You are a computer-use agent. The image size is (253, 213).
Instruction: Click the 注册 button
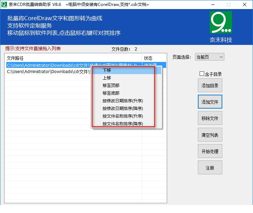pos(210,168)
